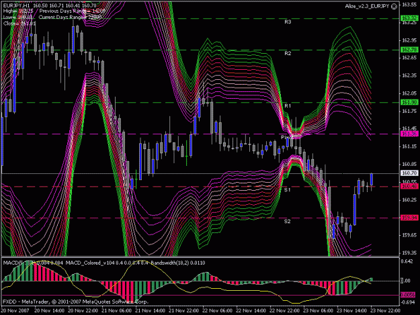The height and width of the screenshot is (315, 420).
Task: Click the -0.694 indicator scale value
Action: [x=407, y=302]
